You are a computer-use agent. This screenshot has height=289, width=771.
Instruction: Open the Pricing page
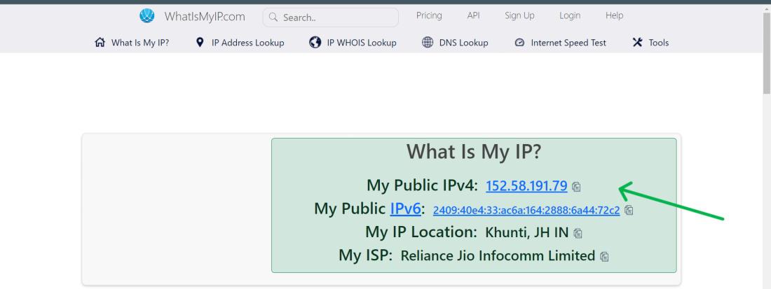pos(429,15)
